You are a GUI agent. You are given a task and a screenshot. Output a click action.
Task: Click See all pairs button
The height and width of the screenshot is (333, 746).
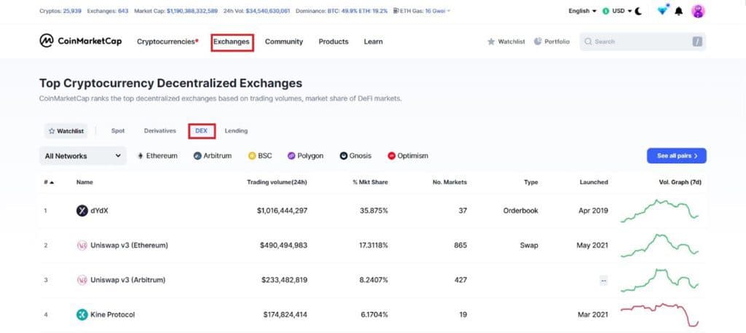(677, 155)
